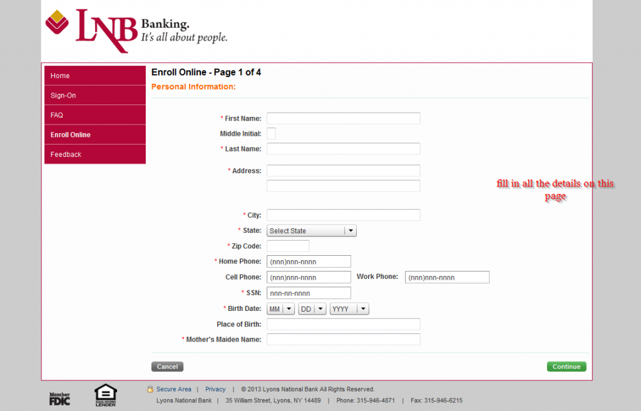Viewport: 641px width, 411px height.
Task: Select Enroll Online in the sidebar
Action: click(95, 134)
